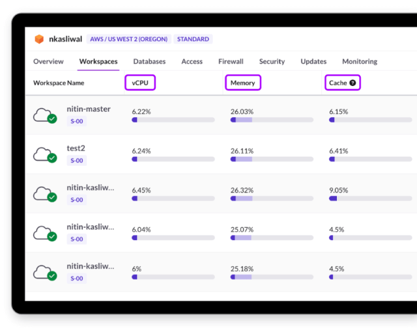The image size is (417, 328).
Task: Click cloud icon in 6% vCPU row
Action: (45, 273)
